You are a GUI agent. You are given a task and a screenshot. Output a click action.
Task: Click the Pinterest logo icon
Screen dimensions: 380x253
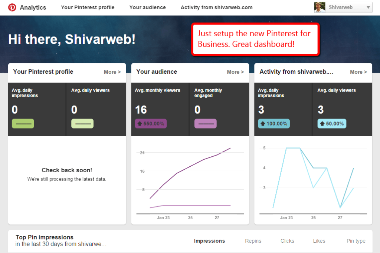(12, 7)
